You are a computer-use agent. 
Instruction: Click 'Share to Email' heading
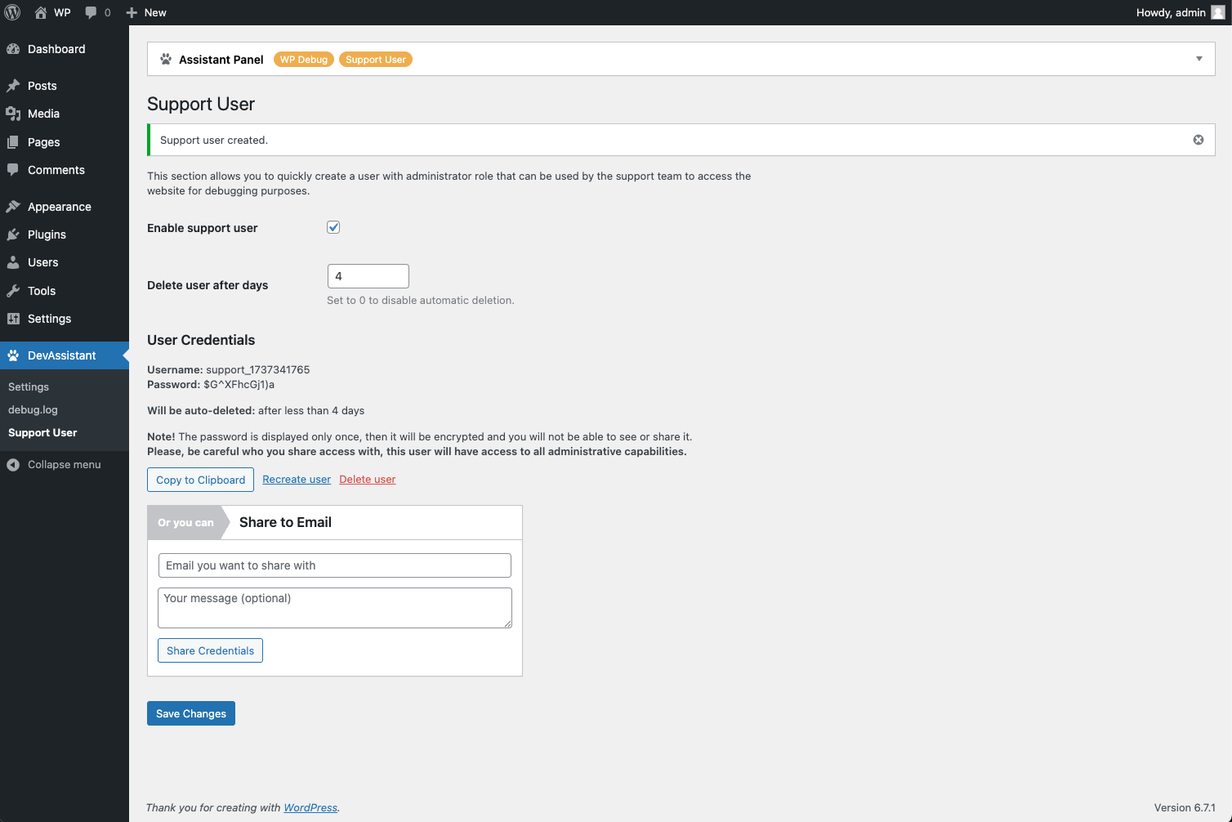[x=285, y=522]
